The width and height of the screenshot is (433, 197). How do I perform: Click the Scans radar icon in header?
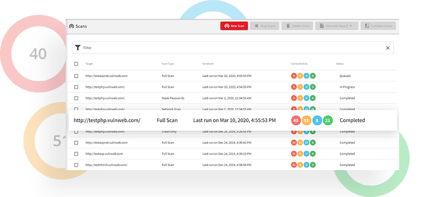point(72,26)
